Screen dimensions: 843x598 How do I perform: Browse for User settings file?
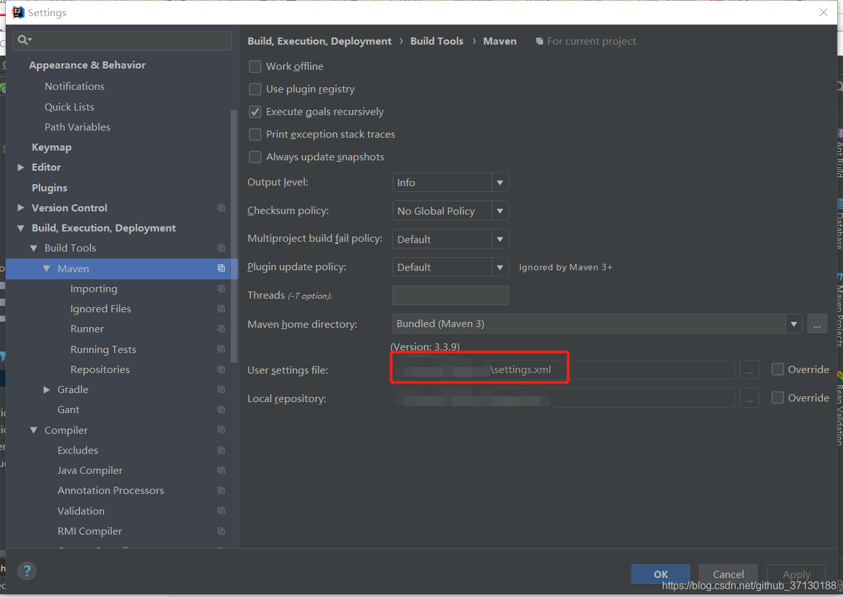pyautogui.click(x=749, y=370)
